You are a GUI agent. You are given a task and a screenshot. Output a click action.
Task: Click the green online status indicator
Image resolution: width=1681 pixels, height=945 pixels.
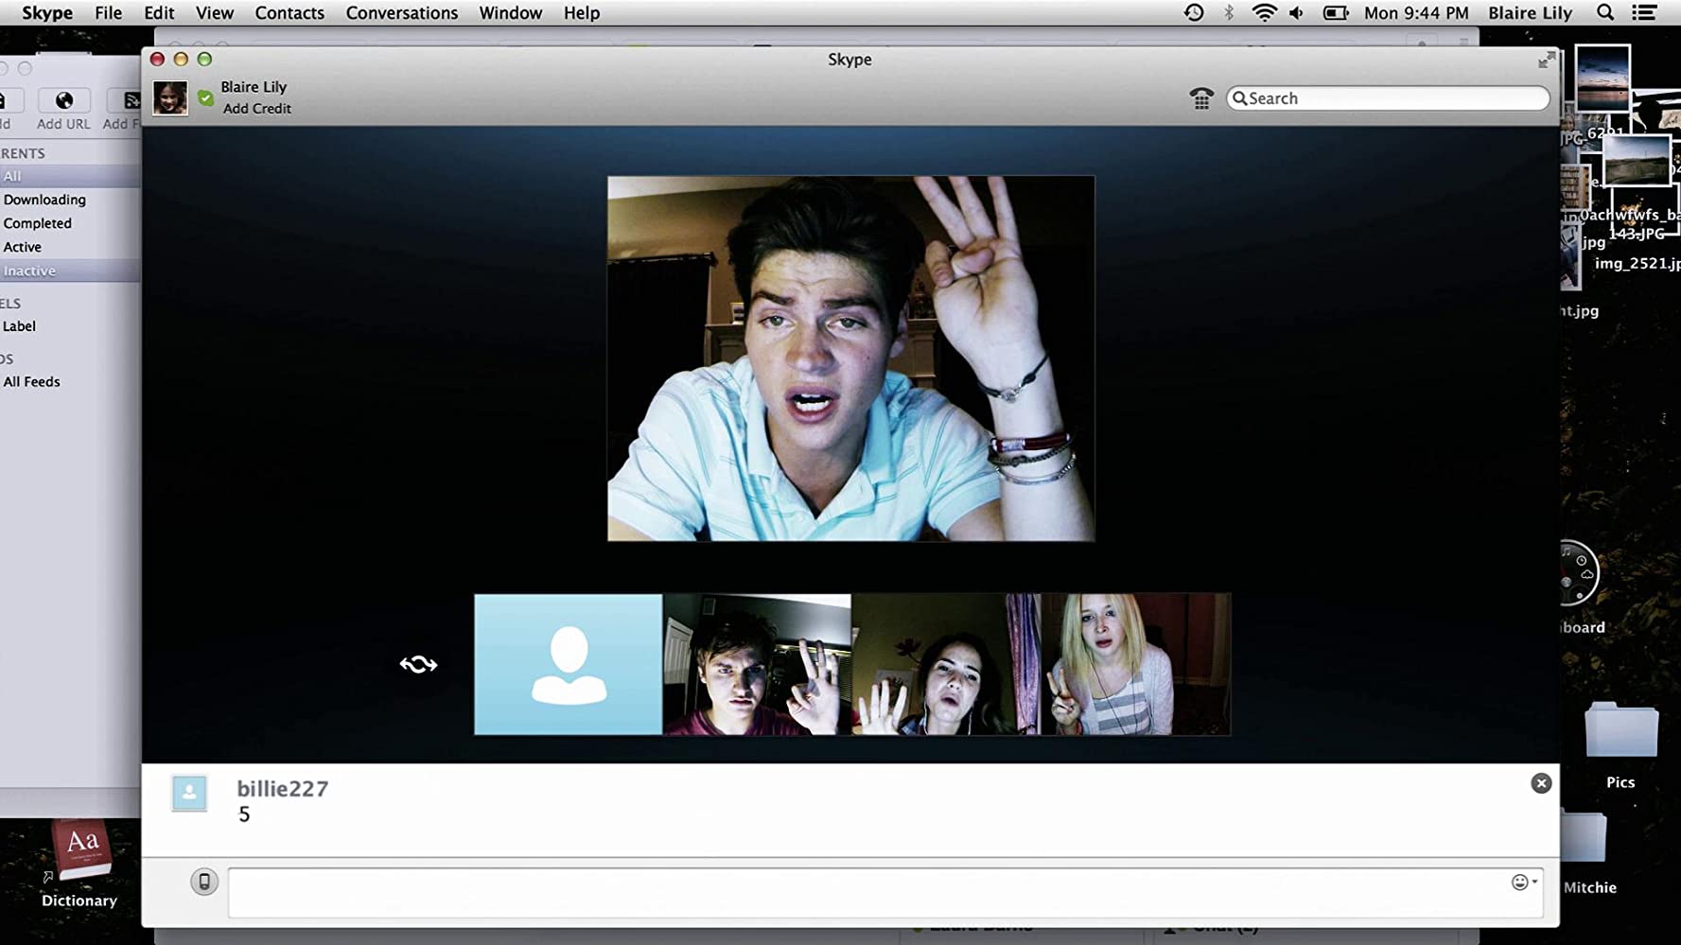pos(206,97)
